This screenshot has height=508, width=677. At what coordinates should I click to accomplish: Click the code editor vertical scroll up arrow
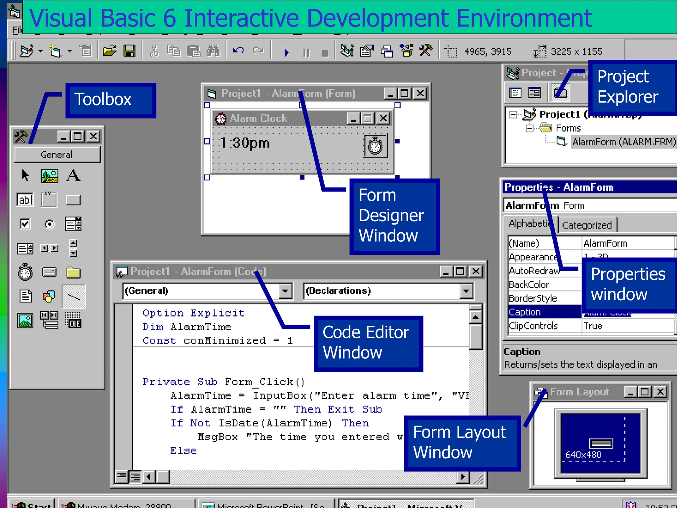coord(475,317)
